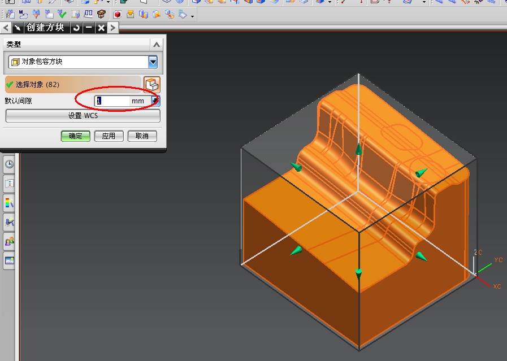Screen dimensions: 507x361
Task: Click the 设置 WCS button
Action: (x=83, y=116)
